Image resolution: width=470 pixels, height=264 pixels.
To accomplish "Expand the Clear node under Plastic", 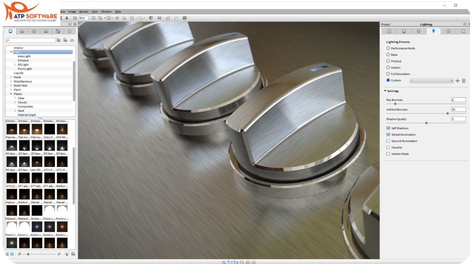I will click(x=15, y=98).
